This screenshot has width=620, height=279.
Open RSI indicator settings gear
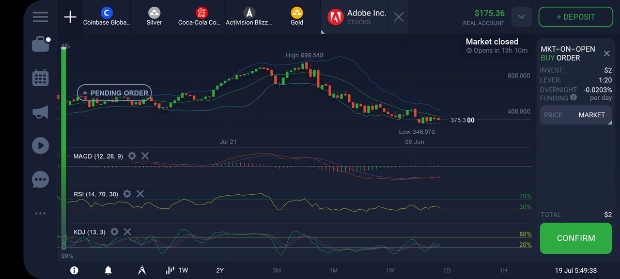pos(127,194)
